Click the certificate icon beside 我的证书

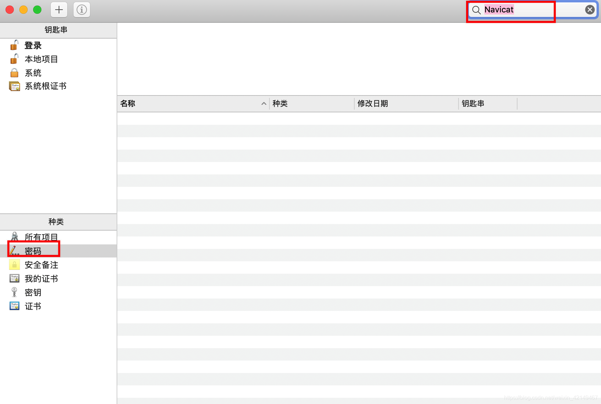(14, 278)
